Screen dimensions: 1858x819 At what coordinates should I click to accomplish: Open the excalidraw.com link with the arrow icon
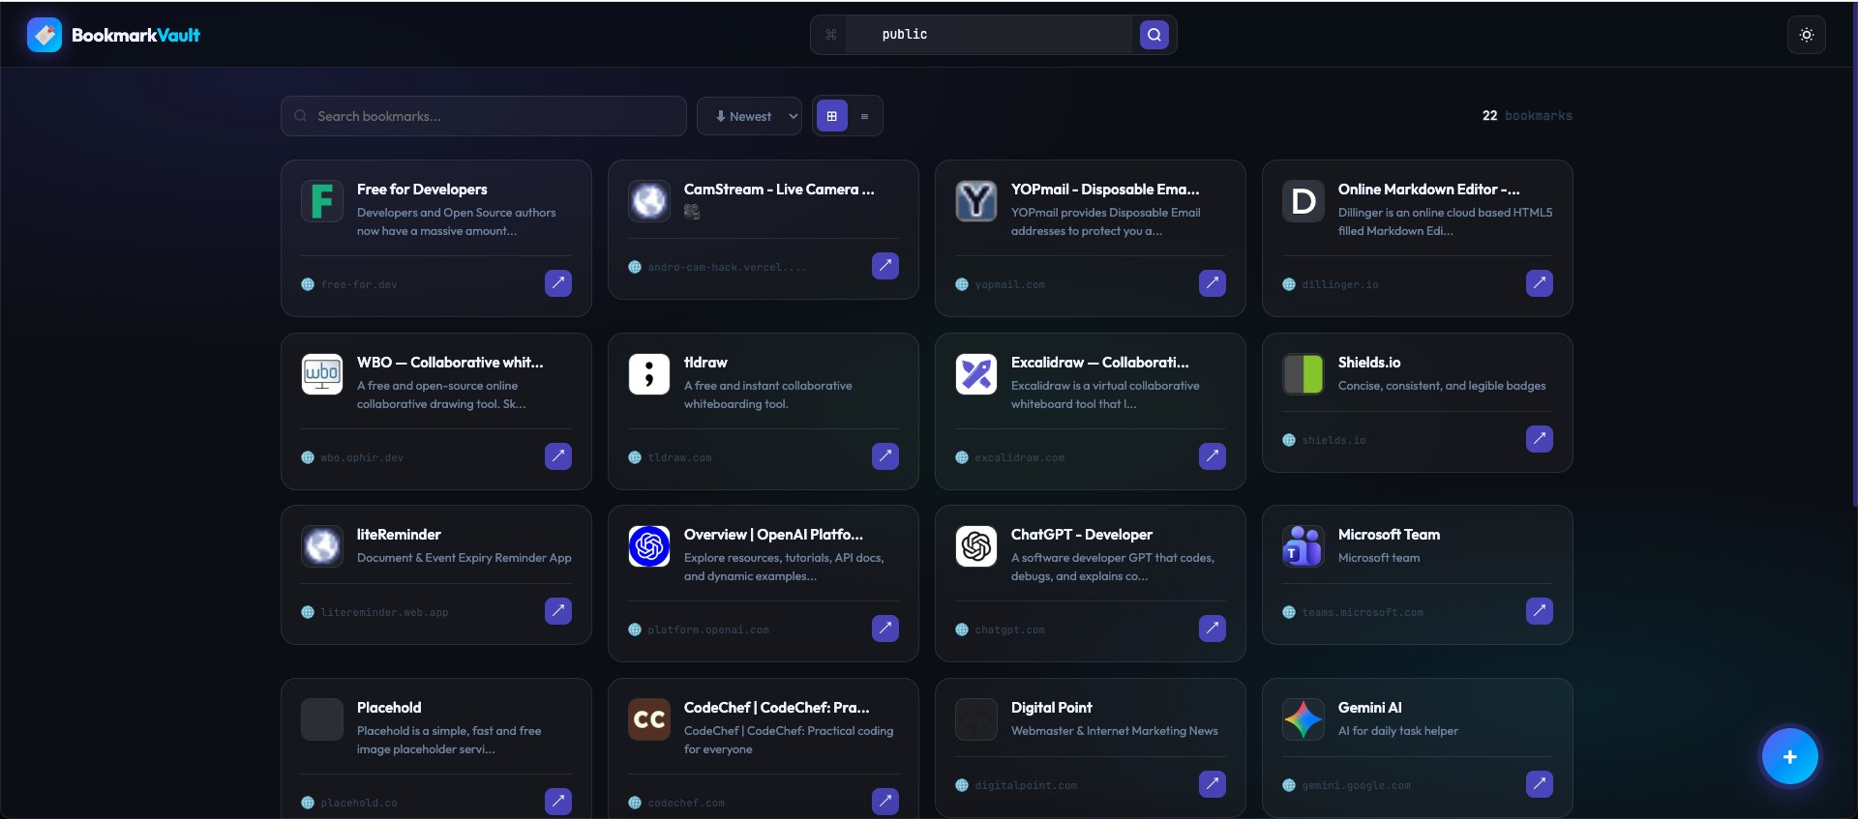(x=1213, y=456)
